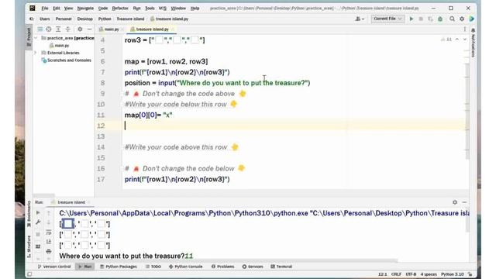
Task: Toggle the Bookmarks tool window button
Action: click(x=29, y=213)
